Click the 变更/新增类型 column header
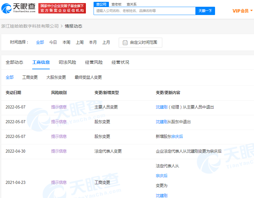This screenshot has width=254, height=198. pyautogui.click(x=106, y=93)
